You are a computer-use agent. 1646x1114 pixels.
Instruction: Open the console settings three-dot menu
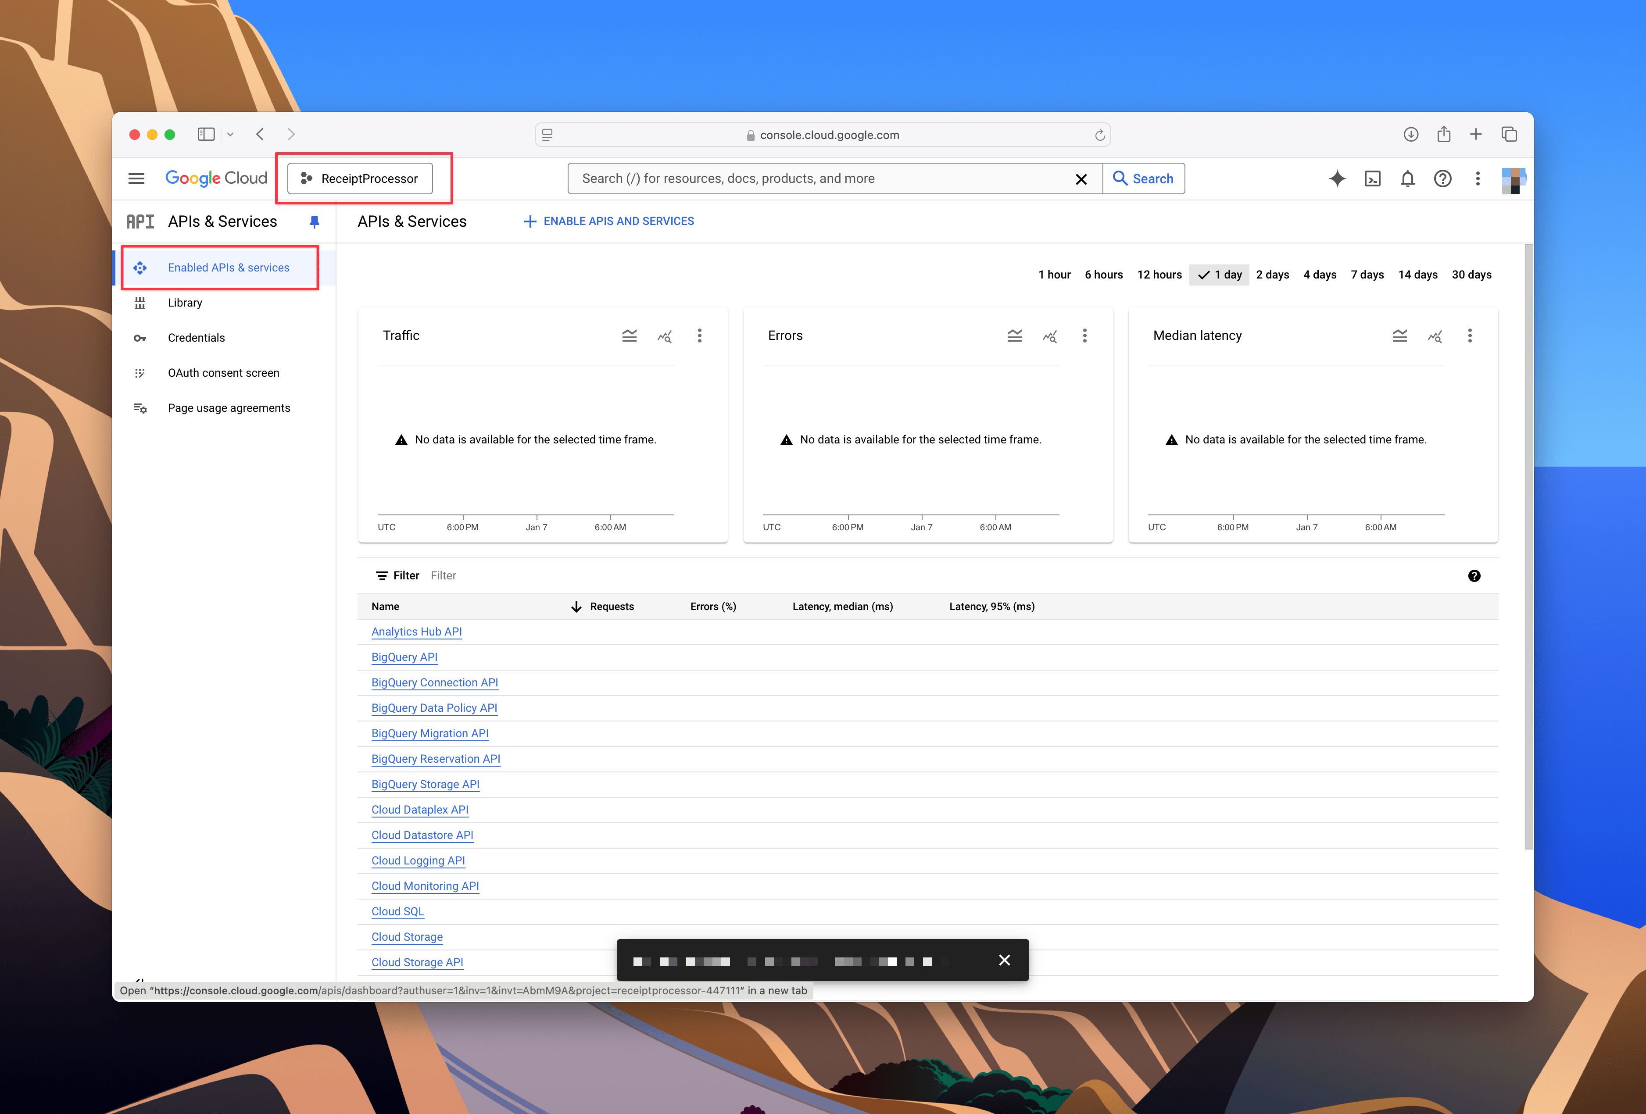click(1478, 179)
